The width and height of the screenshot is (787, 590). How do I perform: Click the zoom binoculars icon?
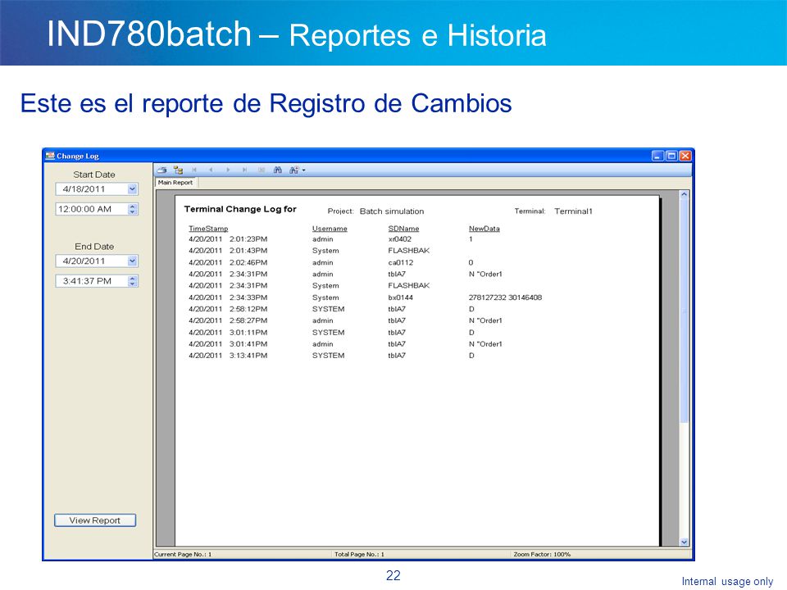294,170
